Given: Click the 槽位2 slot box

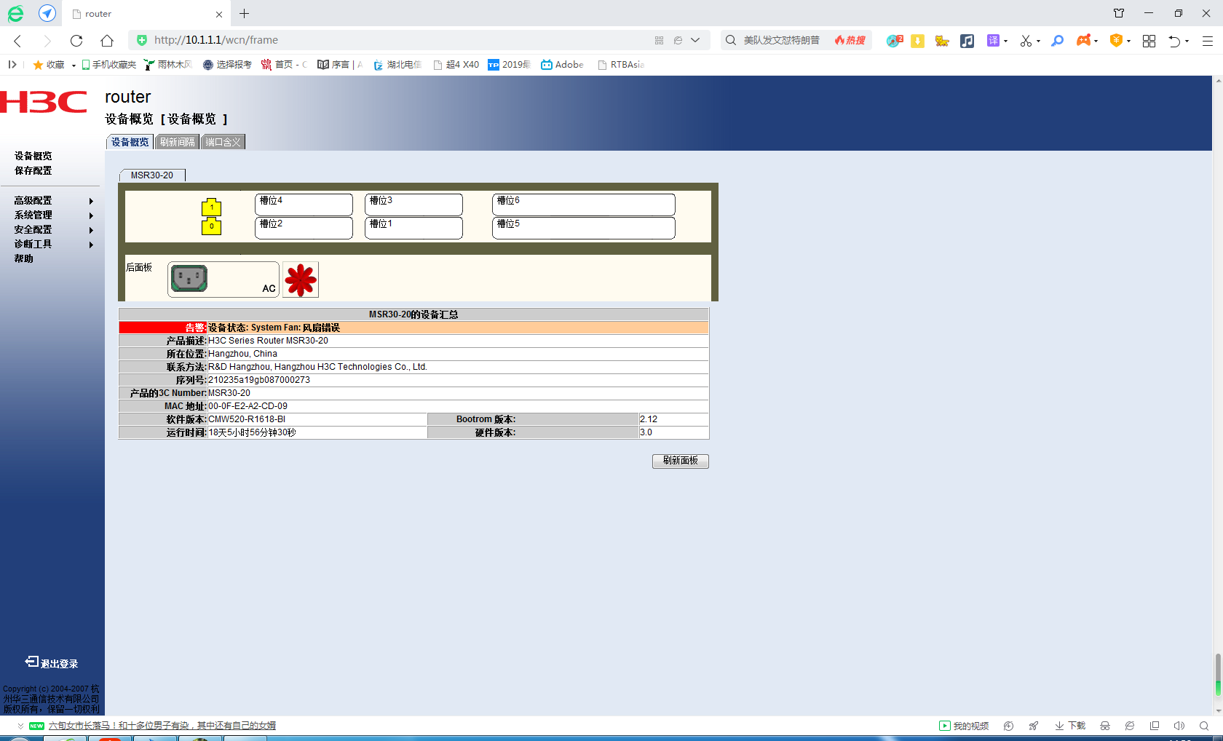Looking at the screenshot, I should [x=304, y=228].
